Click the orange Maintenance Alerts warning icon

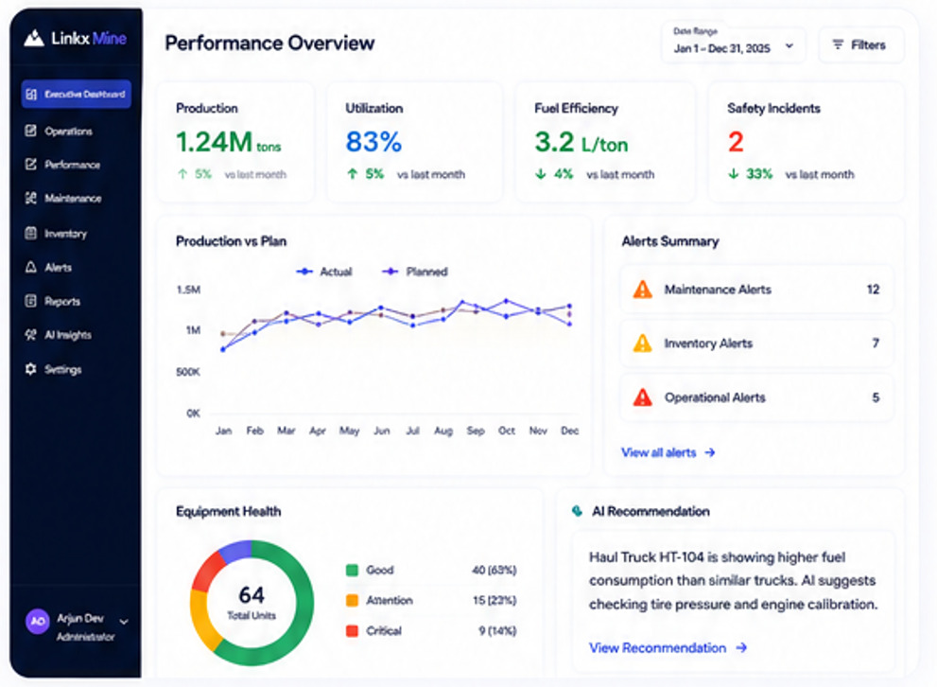pos(642,290)
